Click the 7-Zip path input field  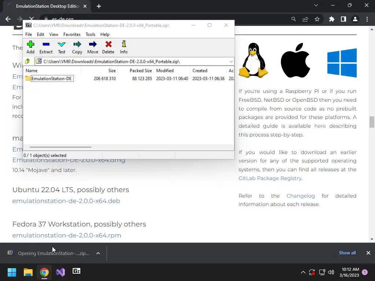click(134, 61)
